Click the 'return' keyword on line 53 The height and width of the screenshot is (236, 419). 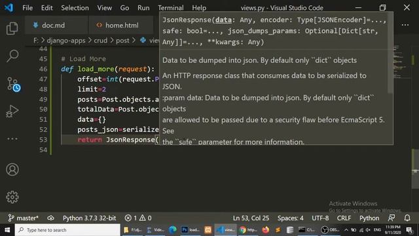[90, 140]
